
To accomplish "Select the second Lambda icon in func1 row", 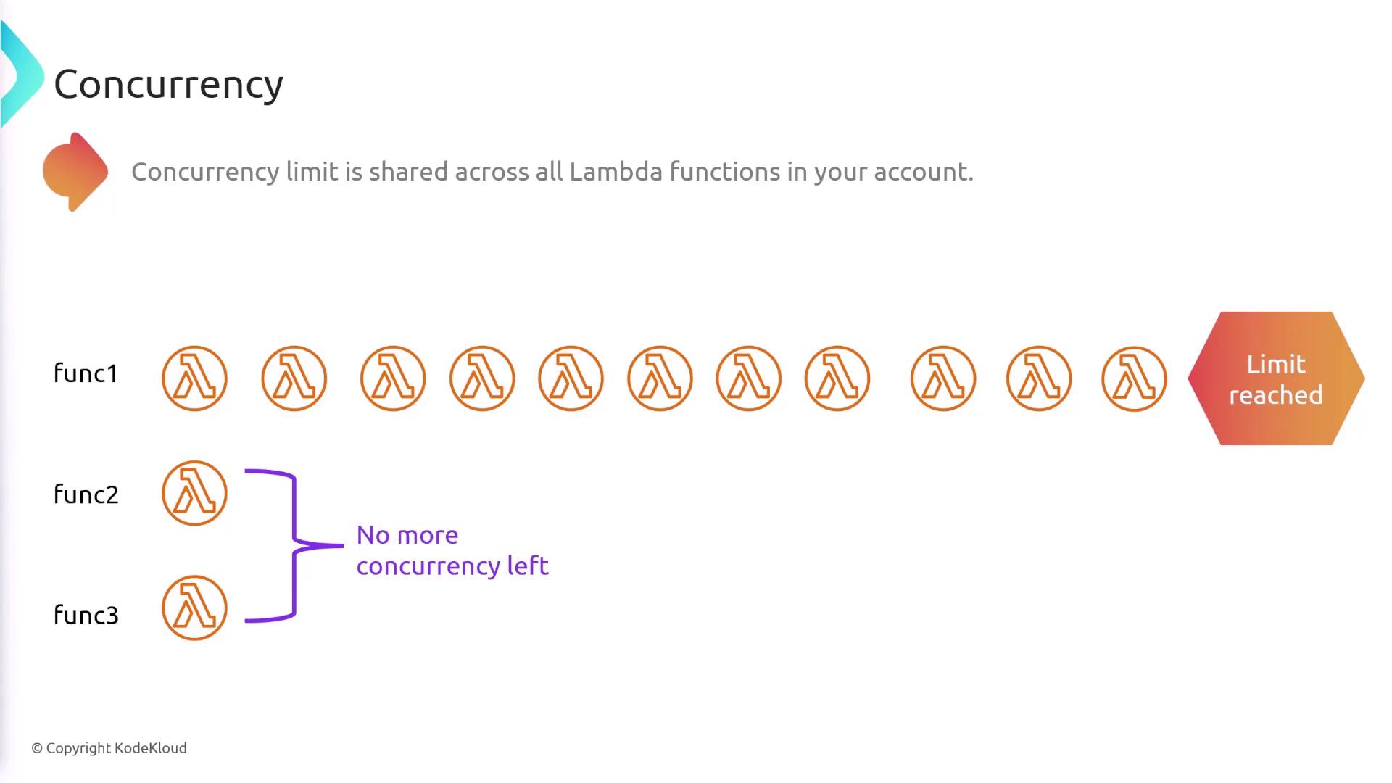I will [x=294, y=378].
